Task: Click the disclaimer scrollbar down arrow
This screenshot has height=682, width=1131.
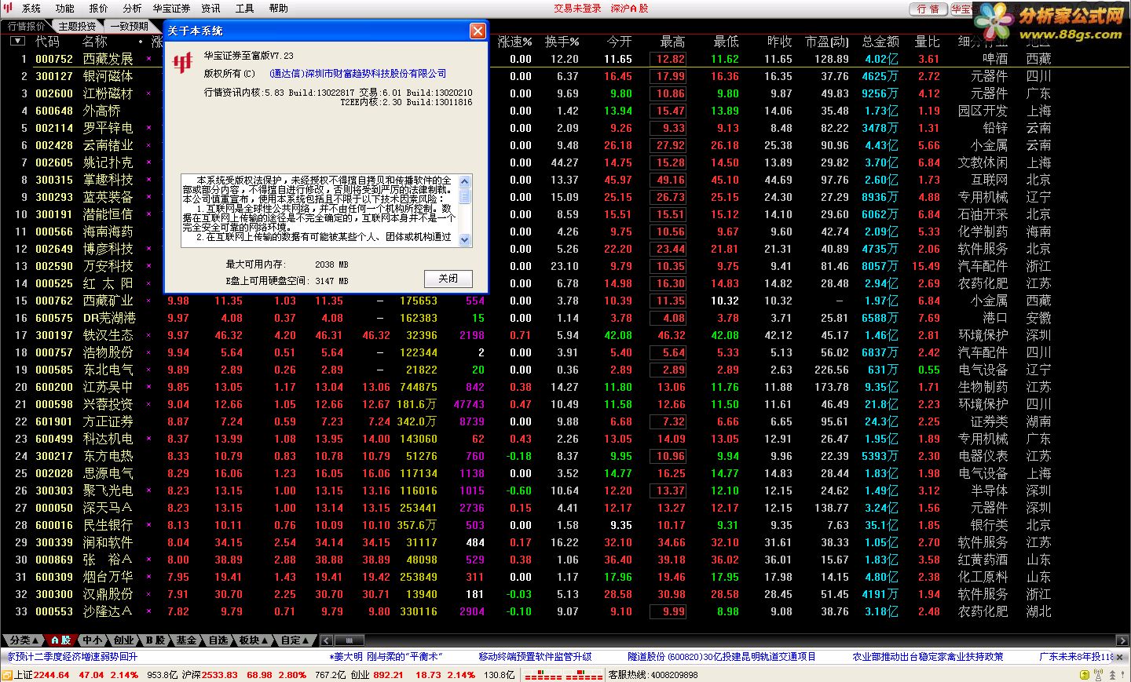Action: [465, 240]
